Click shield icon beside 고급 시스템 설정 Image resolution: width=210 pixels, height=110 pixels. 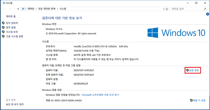pyautogui.click(x=3, y=36)
